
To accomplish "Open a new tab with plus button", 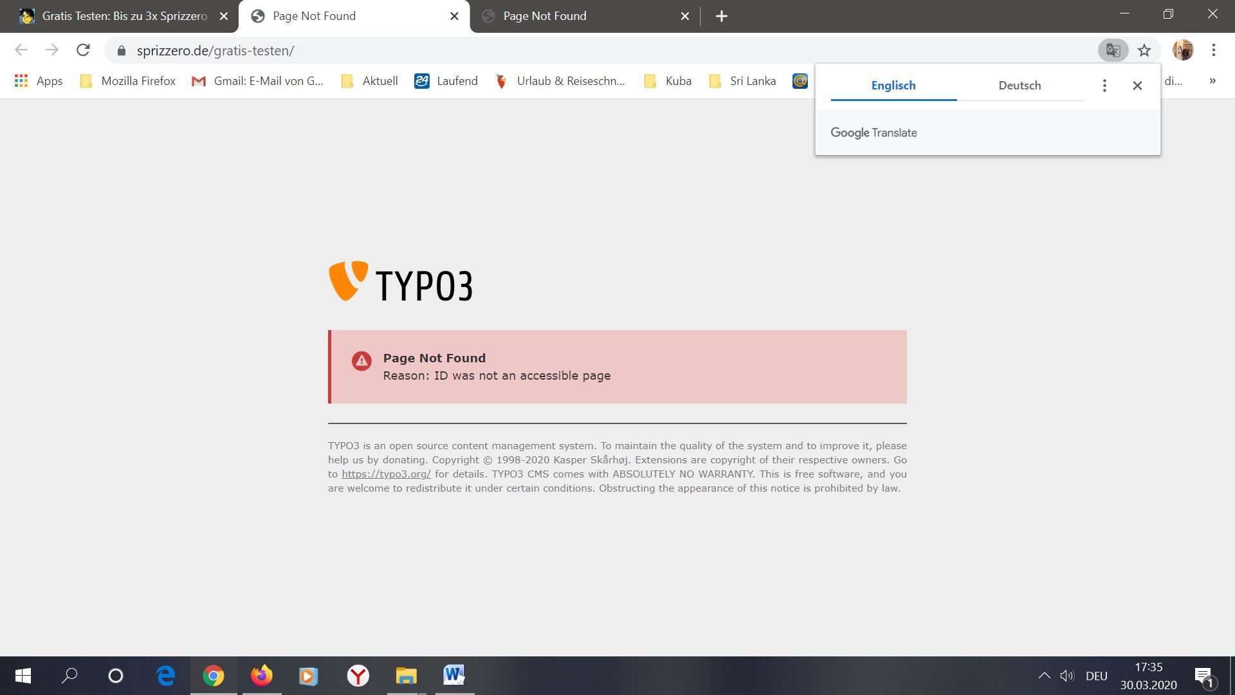I will (722, 16).
